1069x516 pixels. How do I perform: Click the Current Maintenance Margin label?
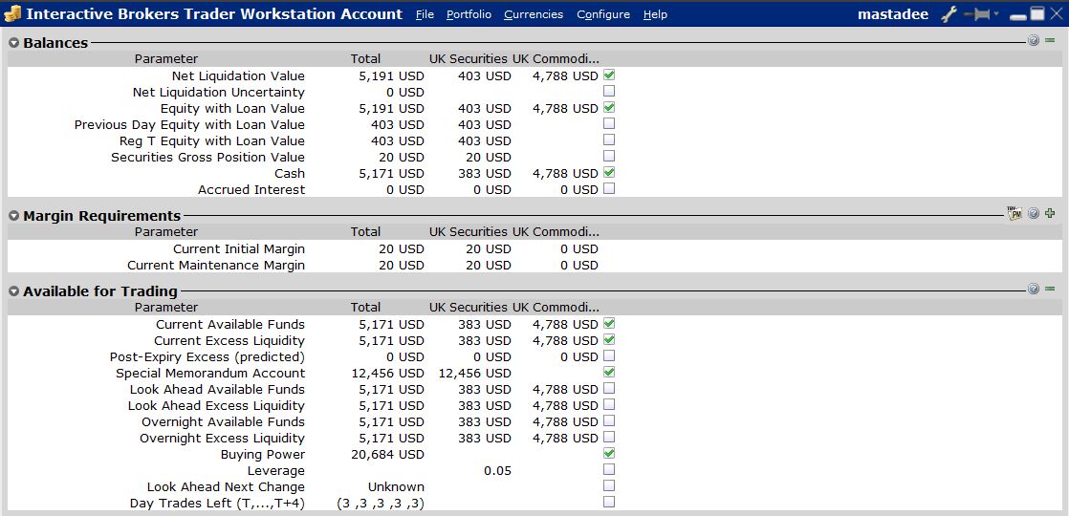(216, 266)
